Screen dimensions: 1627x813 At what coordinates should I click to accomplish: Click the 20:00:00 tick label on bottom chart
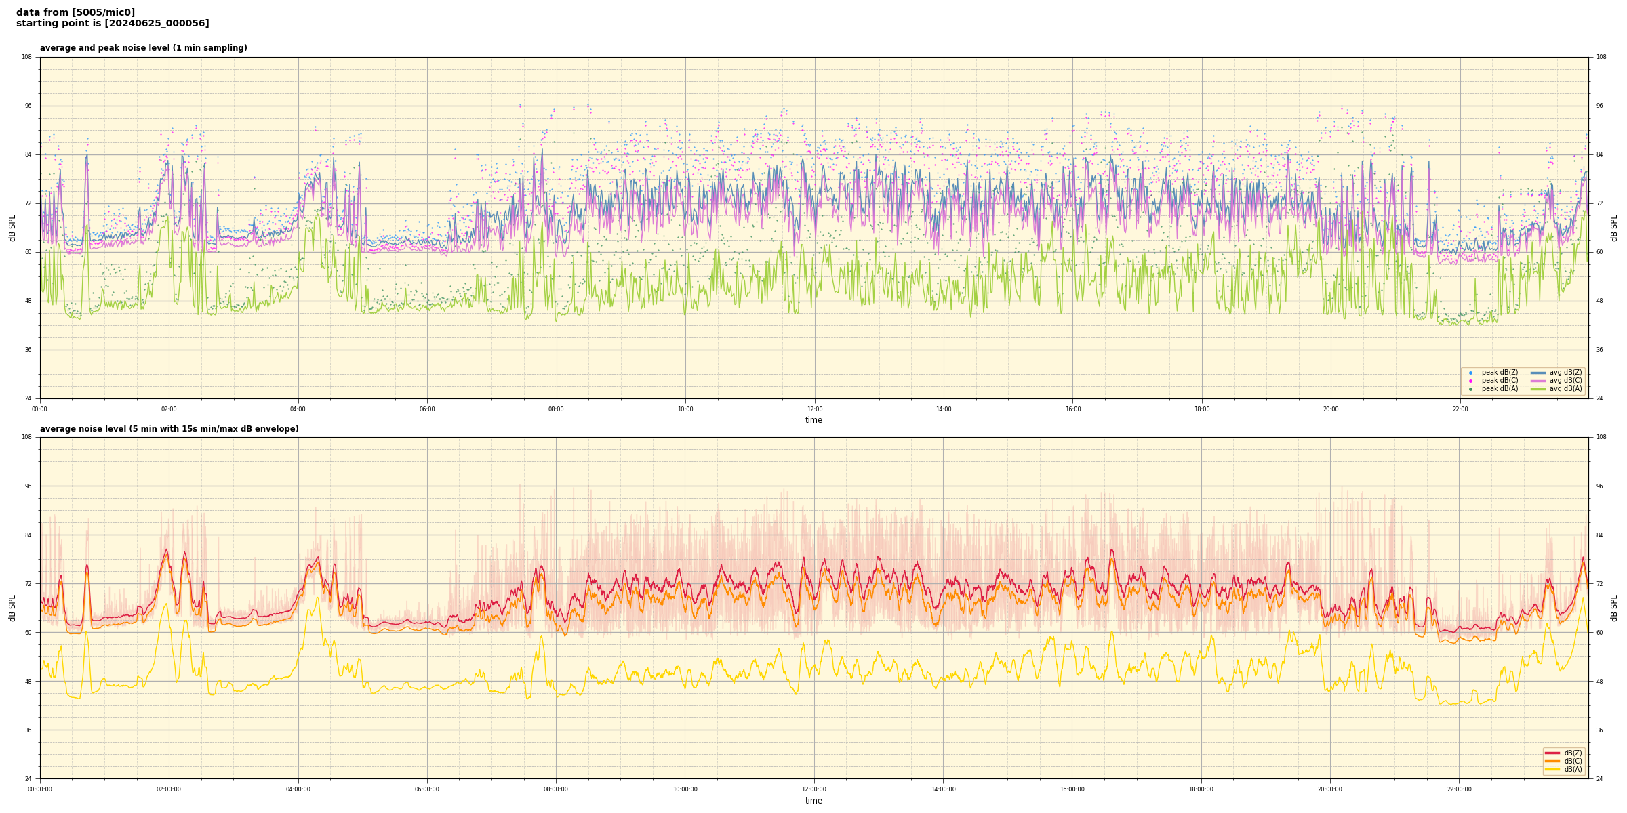[1330, 789]
